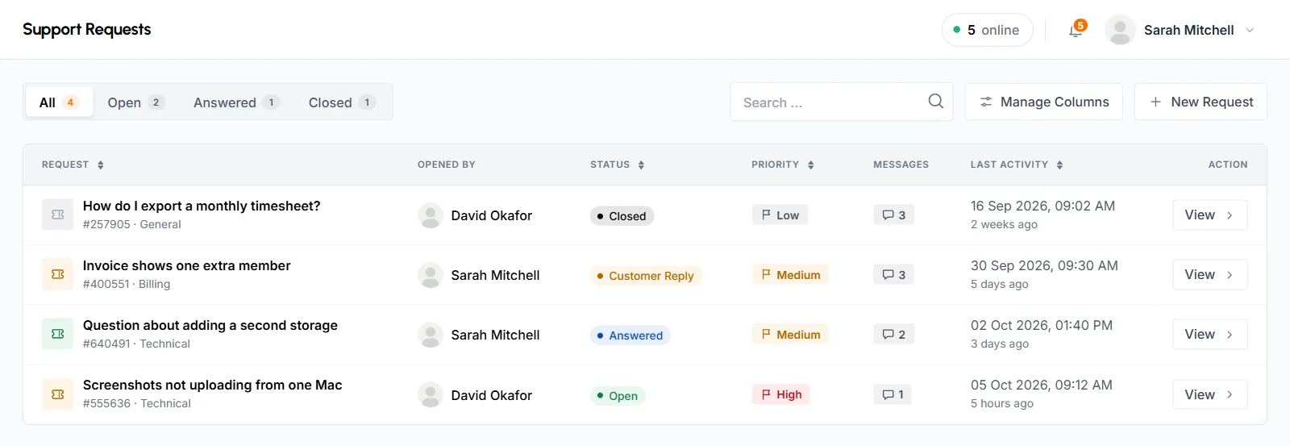Click the search magnifier icon

click(935, 102)
